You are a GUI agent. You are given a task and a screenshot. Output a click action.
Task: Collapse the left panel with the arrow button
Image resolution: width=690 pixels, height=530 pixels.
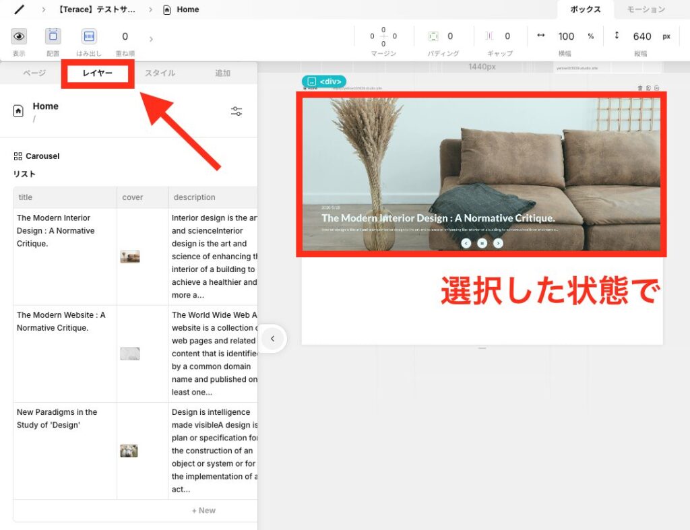point(273,339)
